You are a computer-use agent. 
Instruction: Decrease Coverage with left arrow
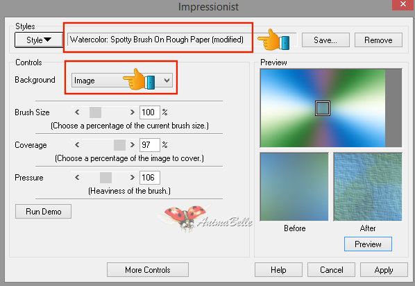(x=77, y=145)
